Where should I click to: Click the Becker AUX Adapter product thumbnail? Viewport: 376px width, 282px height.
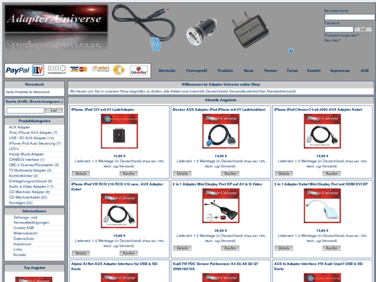click(221, 131)
